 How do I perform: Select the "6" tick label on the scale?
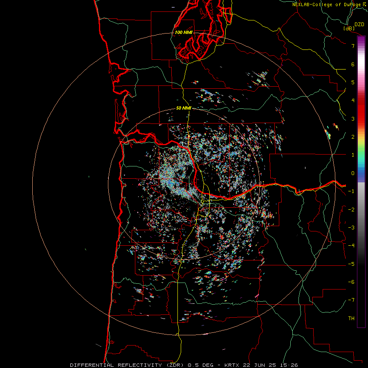[x=353, y=64]
